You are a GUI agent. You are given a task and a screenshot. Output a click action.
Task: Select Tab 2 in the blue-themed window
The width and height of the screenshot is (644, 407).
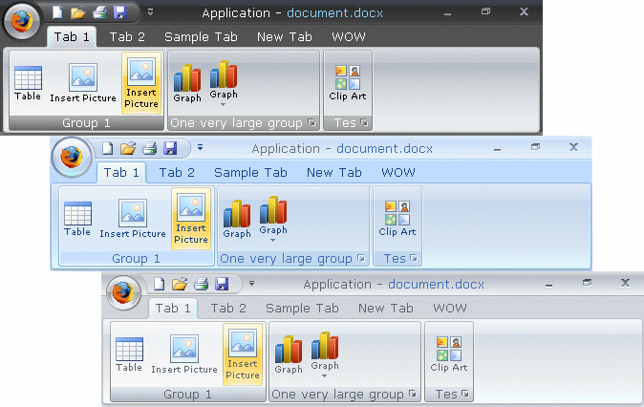177,172
